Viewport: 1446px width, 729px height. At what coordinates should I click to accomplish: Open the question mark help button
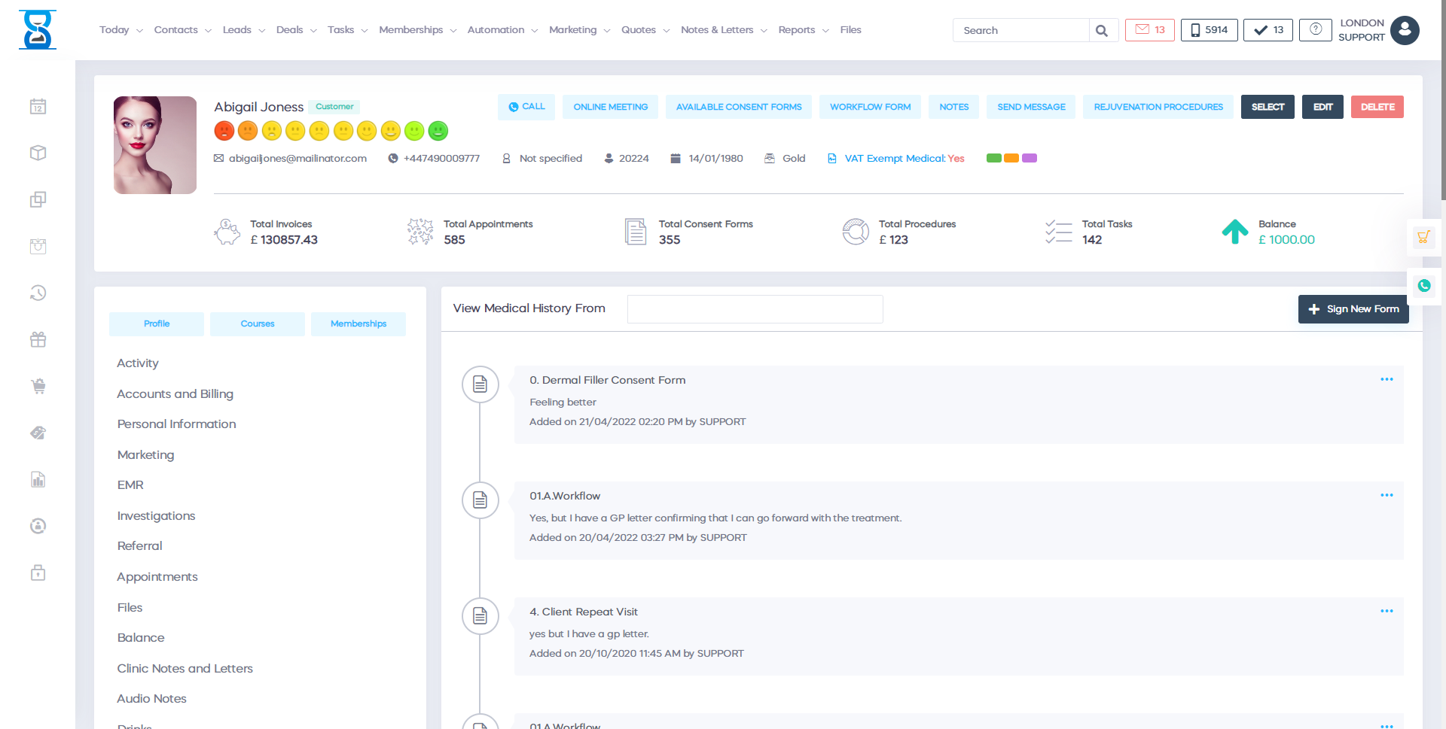click(x=1315, y=30)
